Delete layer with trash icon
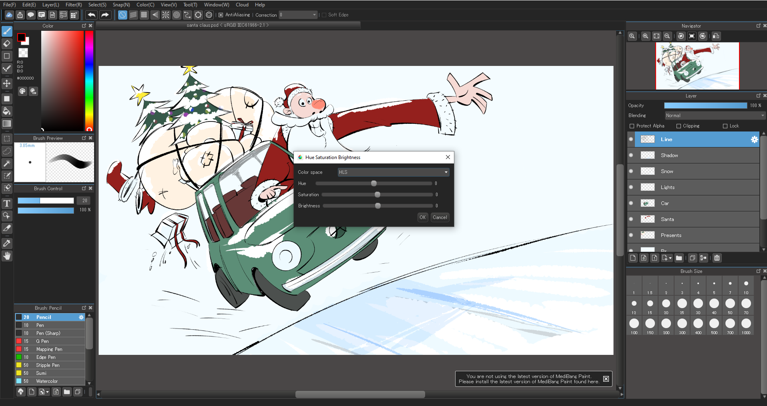The height and width of the screenshot is (406, 767). [717, 258]
